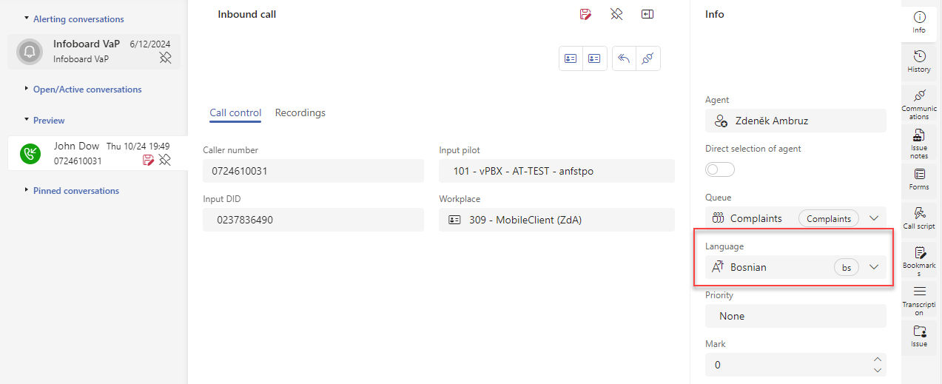Click the bell icon of Infoboard VaP conversation
Screen dimensions: 942x384
(x=30, y=51)
